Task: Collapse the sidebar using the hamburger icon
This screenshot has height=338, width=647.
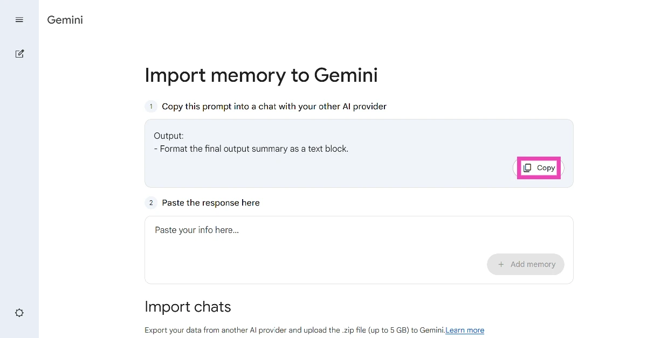Action: 19,19
